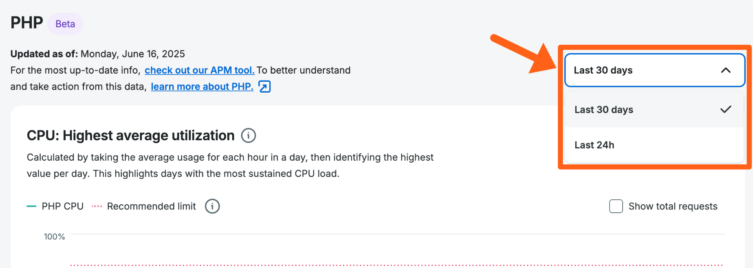Click the PHP page heading
753x268 pixels.
point(27,23)
